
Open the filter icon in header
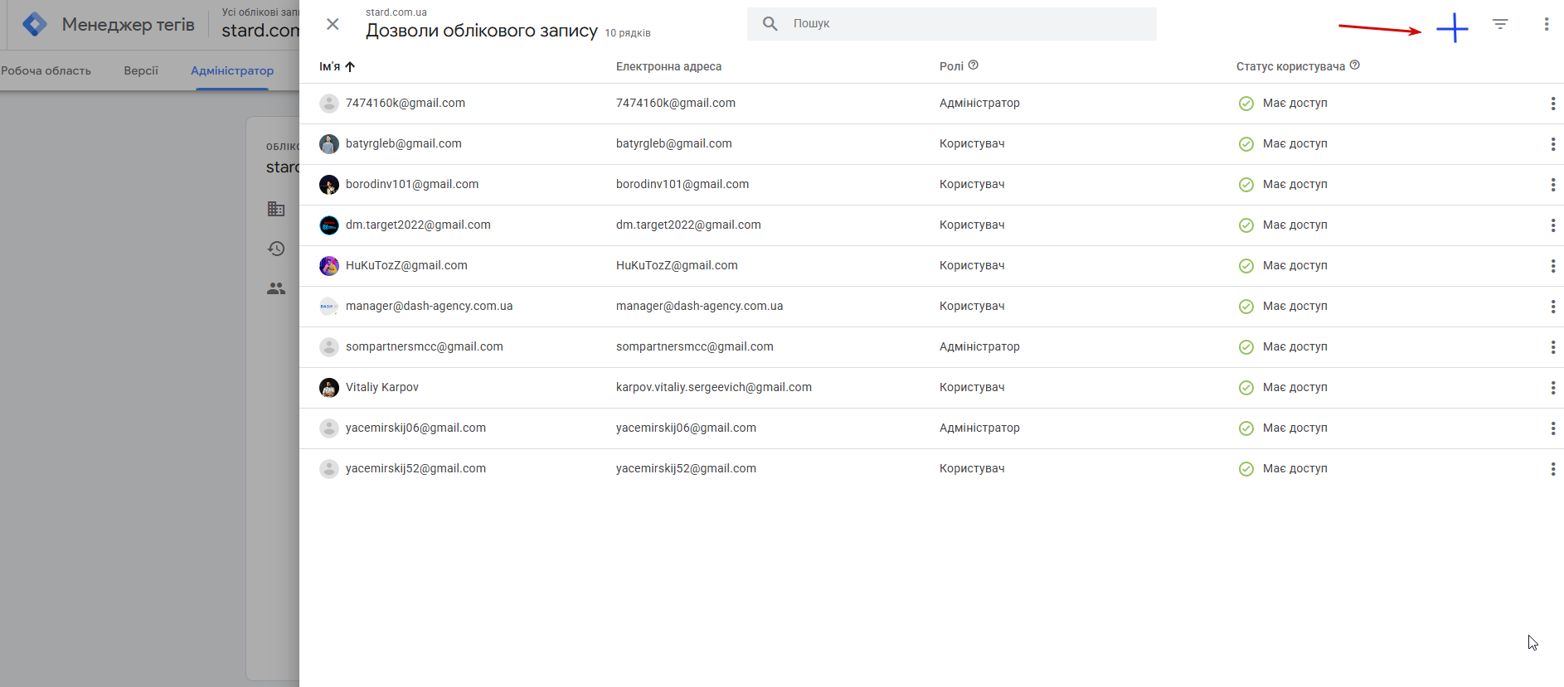point(1500,24)
